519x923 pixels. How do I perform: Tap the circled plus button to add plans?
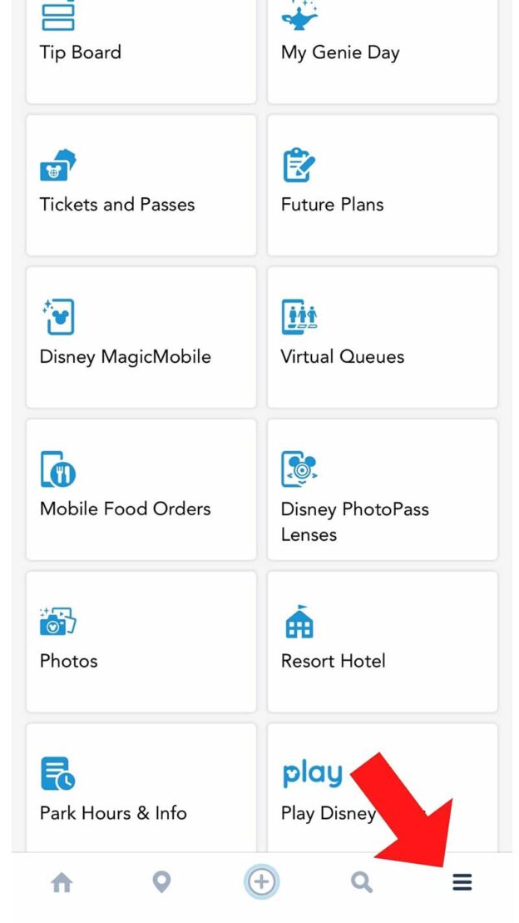coord(261,882)
